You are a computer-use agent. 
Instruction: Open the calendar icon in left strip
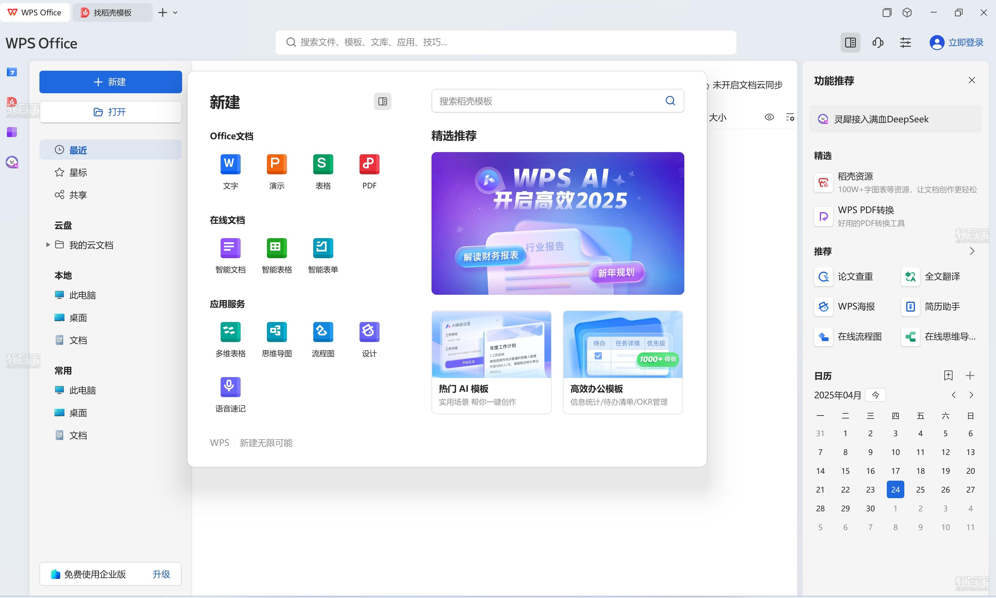point(12,72)
